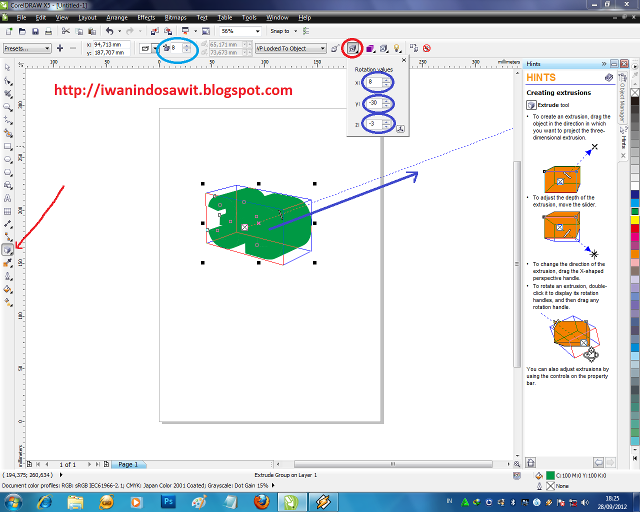Select the Fill tool
Image resolution: width=640 pixels, height=512 pixels.
tap(7, 289)
